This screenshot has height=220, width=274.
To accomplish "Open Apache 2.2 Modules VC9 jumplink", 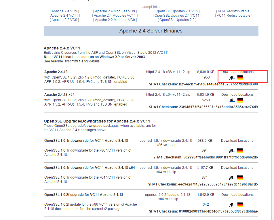I will (115, 20).
